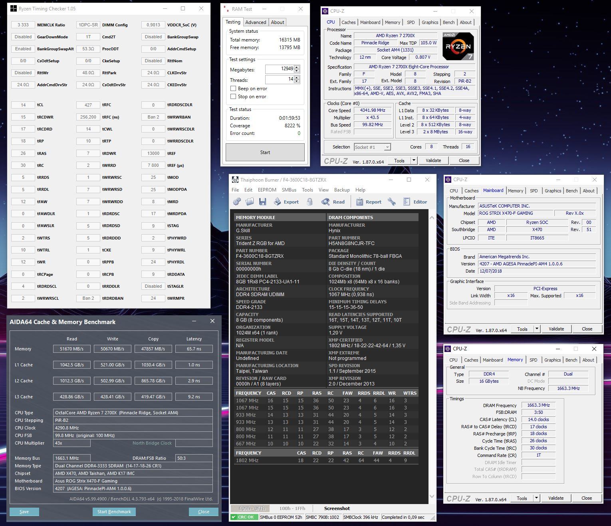Click the wrench icon in Thaiphoon Burner toolbar
The height and width of the screenshot is (526, 611).
[392, 202]
